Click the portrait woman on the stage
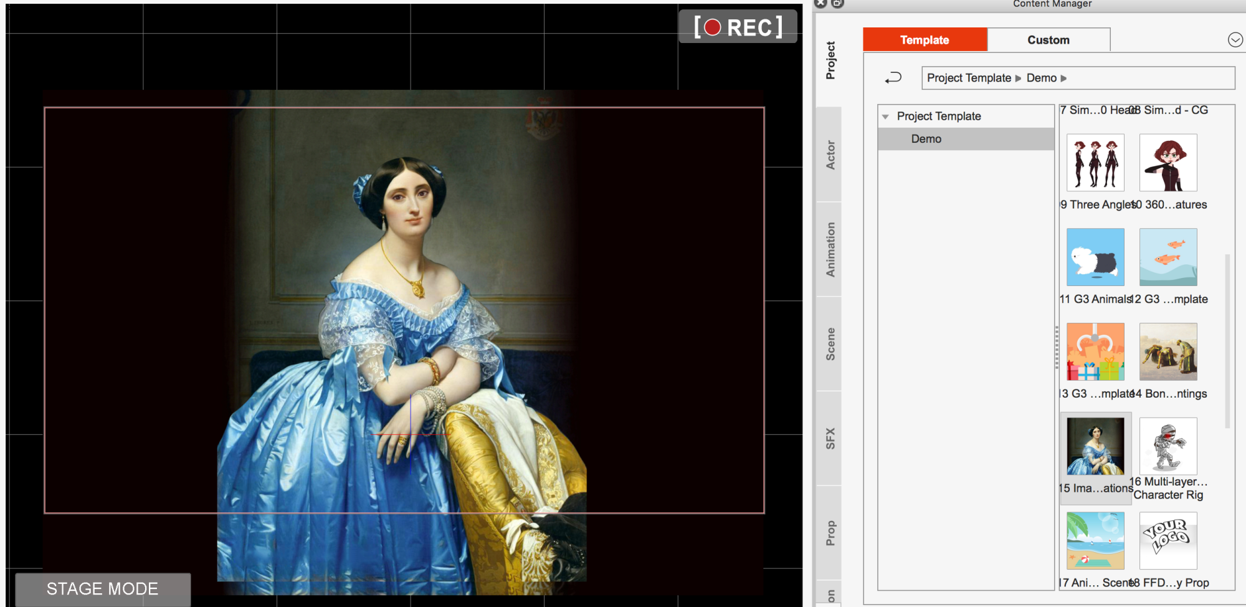 [x=402, y=368]
